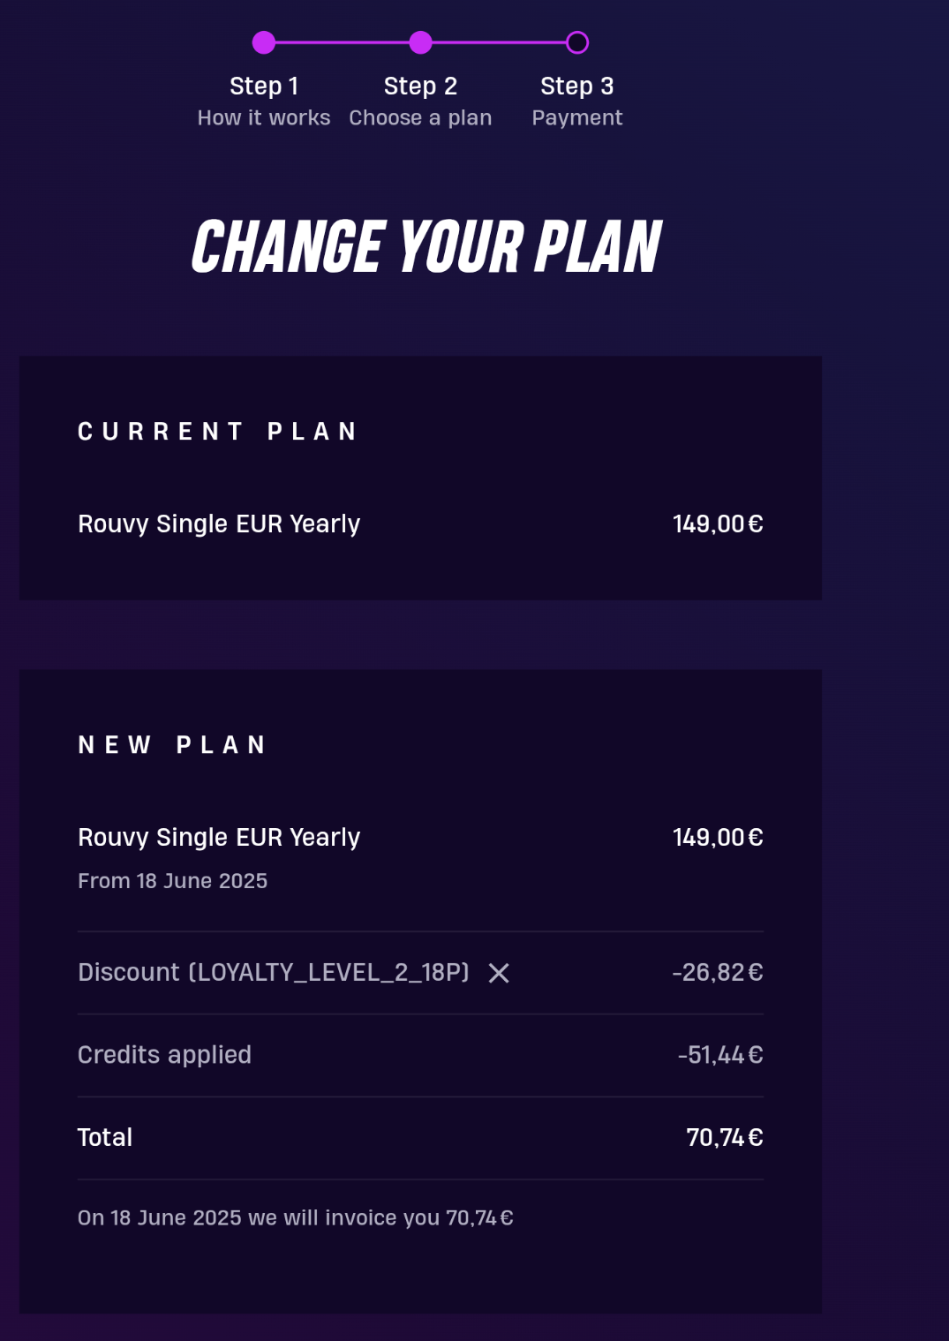The width and height of the screenshot is (949, 1341).
Task: Select the Step 2 label
Action: point(420,86)
